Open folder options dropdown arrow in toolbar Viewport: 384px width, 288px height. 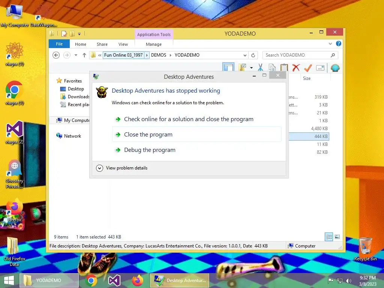251,67
